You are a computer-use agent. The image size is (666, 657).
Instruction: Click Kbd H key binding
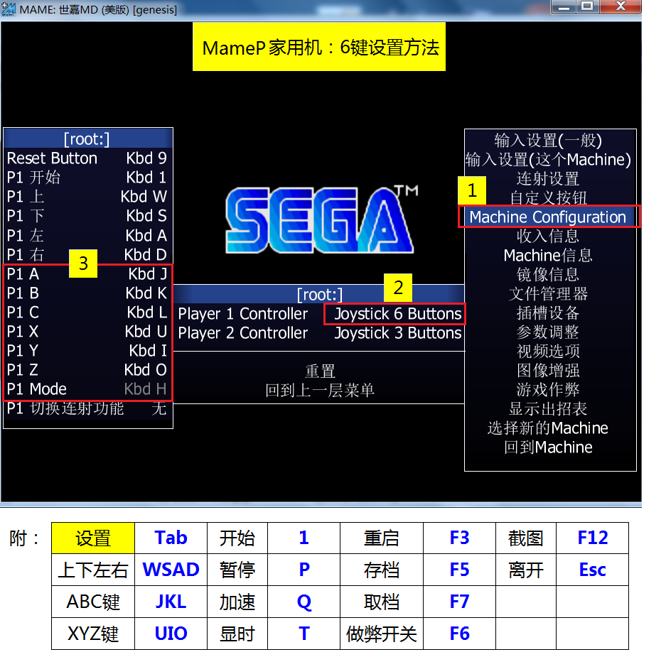(145, 389)
